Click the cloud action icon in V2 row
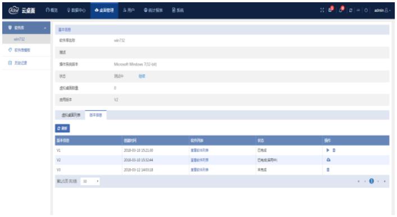The height and width of the screenshot is (217, 397). (x=328, y=160)
